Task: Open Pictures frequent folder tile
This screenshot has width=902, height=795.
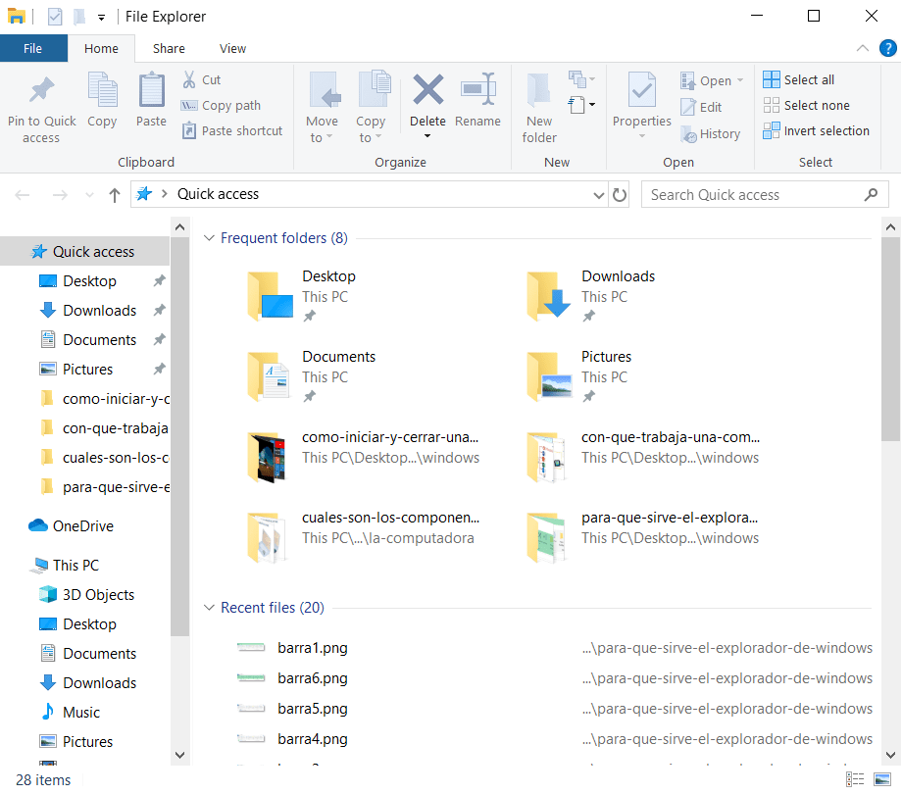Action: click(578, 375)
